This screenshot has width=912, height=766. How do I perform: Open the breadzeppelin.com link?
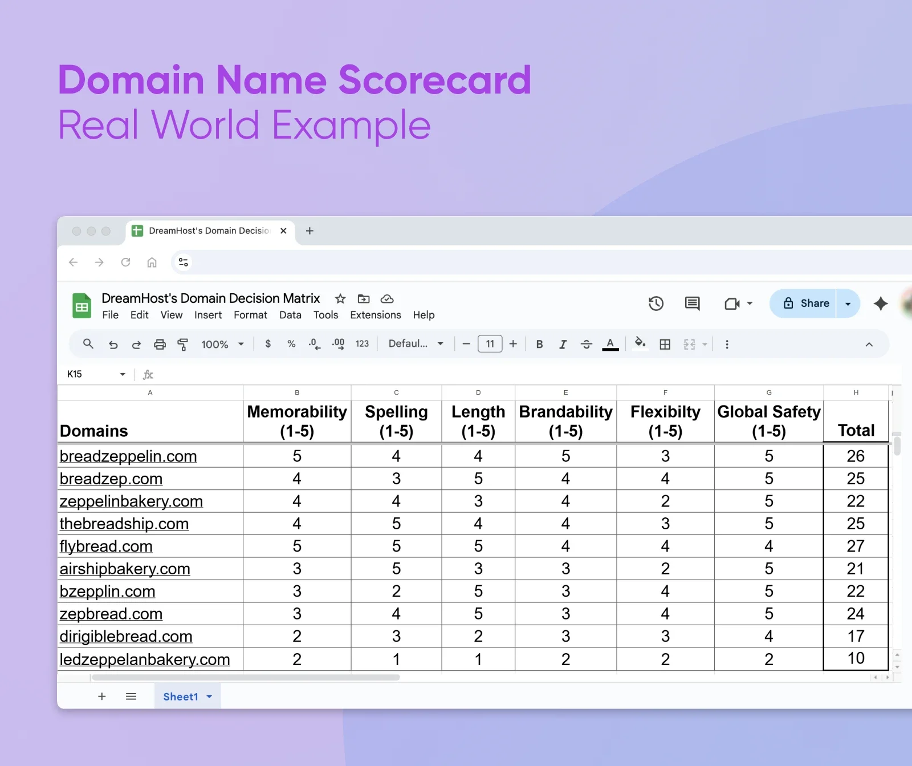coord(128,456)
